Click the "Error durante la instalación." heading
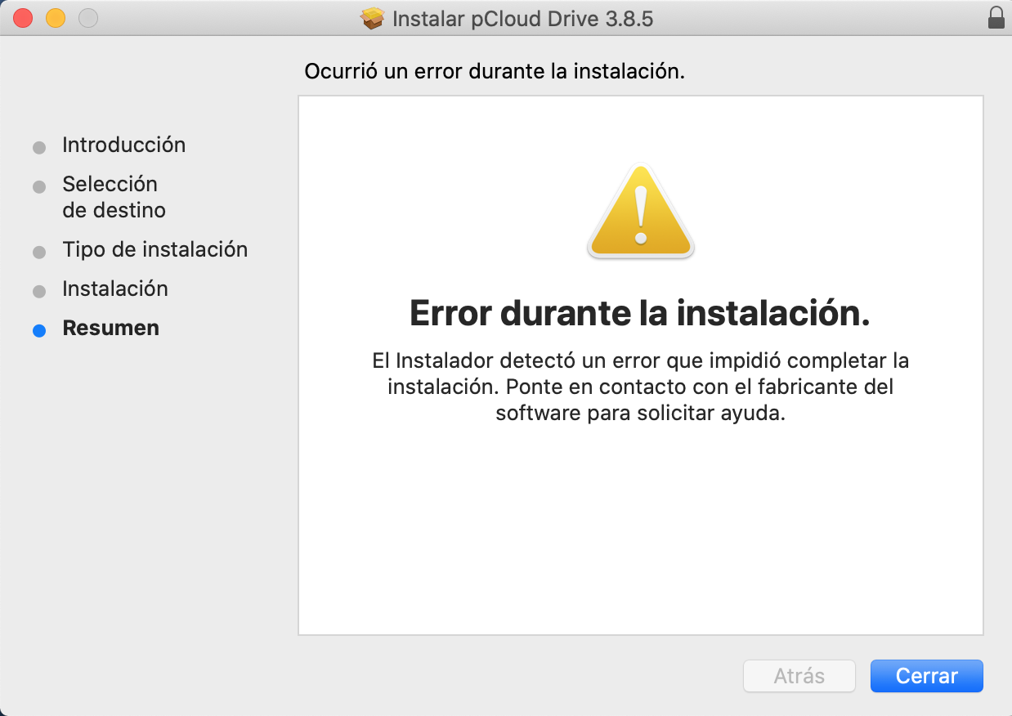 [640, 314]
